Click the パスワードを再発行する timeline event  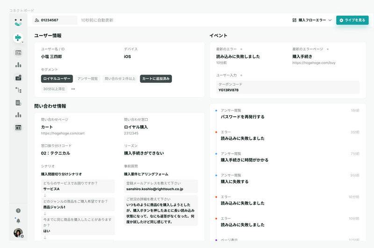tap(242, 117)
